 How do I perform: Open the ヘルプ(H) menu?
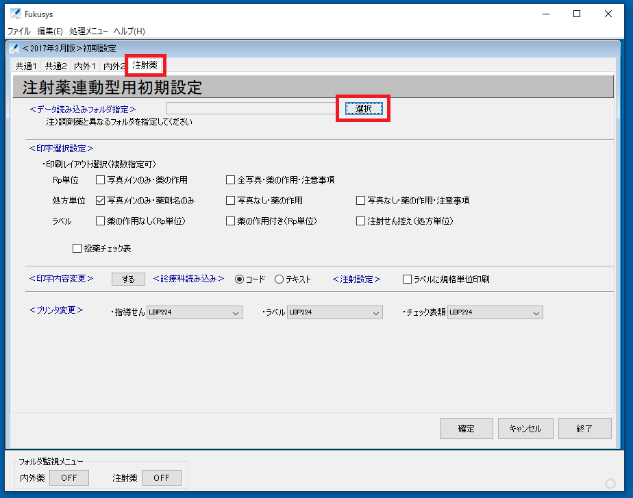129,31
